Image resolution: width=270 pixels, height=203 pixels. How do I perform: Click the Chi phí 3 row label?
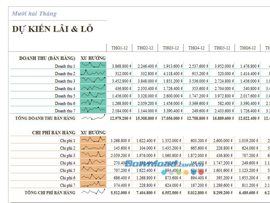pyautogui.click(x=67, y=155)
